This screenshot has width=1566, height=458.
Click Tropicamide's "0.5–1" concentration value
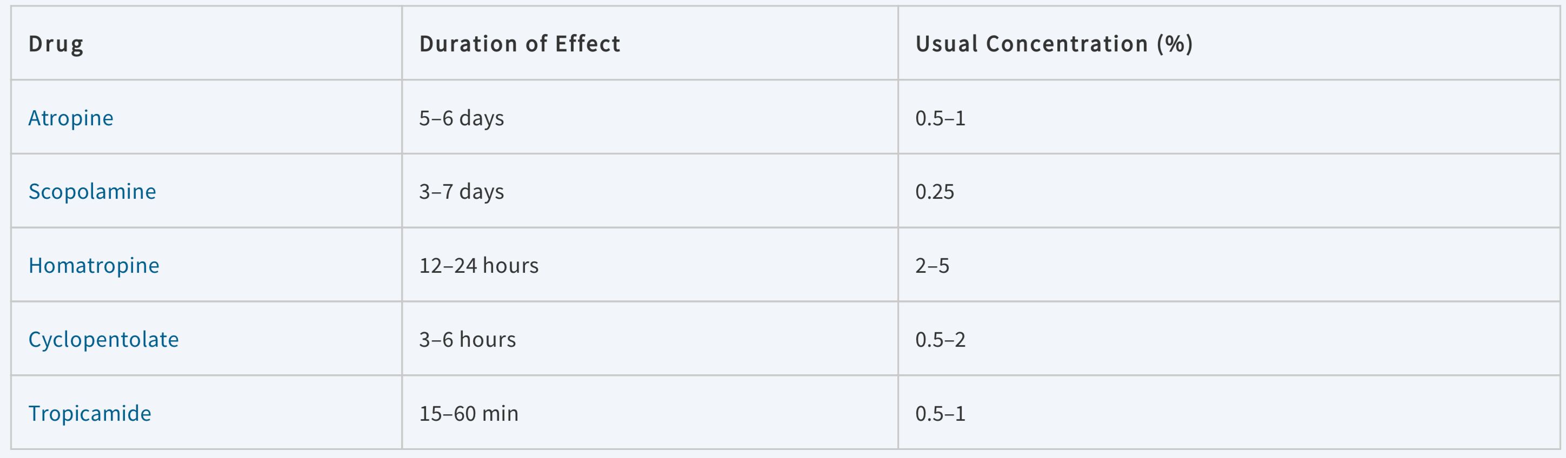940,413
